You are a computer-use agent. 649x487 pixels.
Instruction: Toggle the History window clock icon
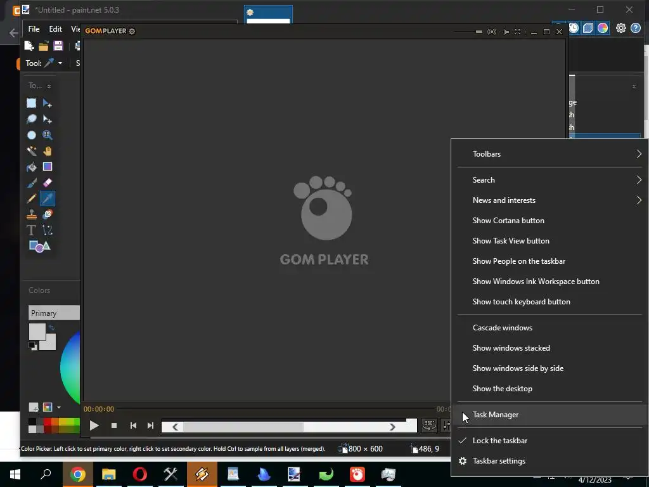coord(574,28)
